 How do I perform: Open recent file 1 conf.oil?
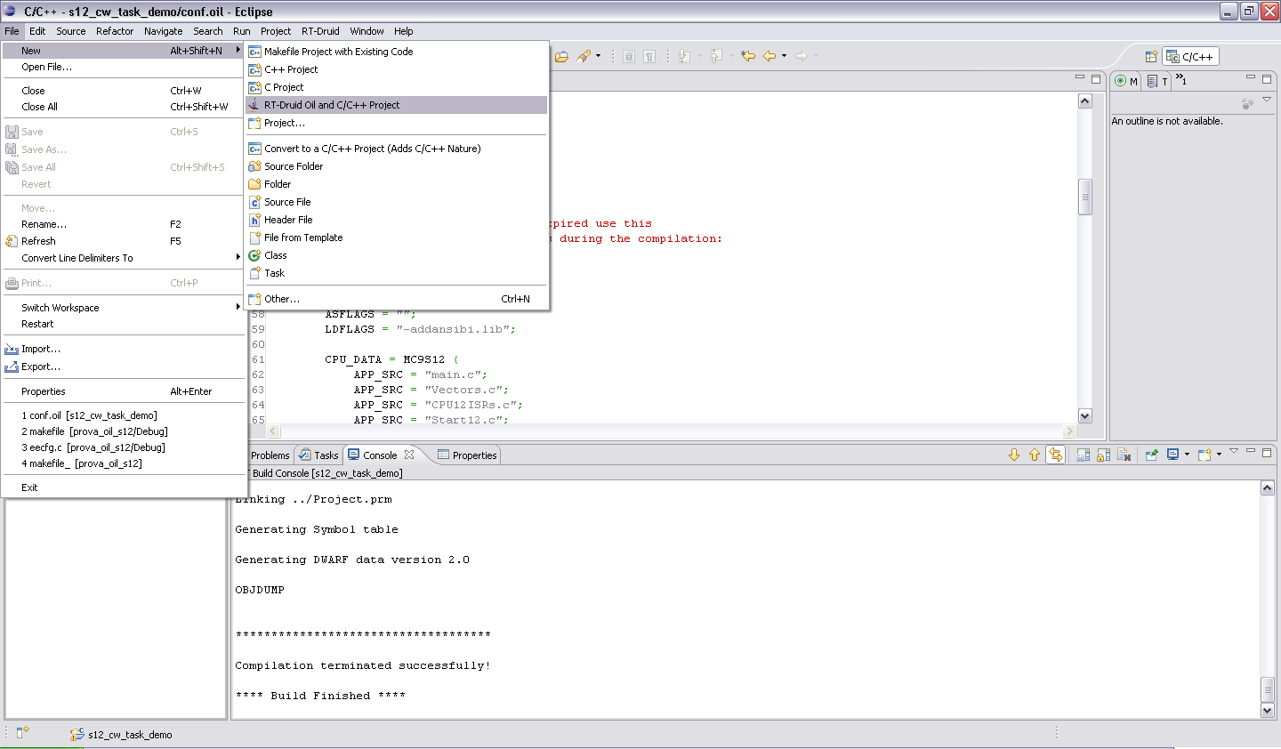(124, 415)
